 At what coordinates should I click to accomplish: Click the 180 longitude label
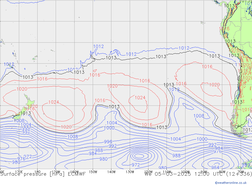click(x=38, y=172)
